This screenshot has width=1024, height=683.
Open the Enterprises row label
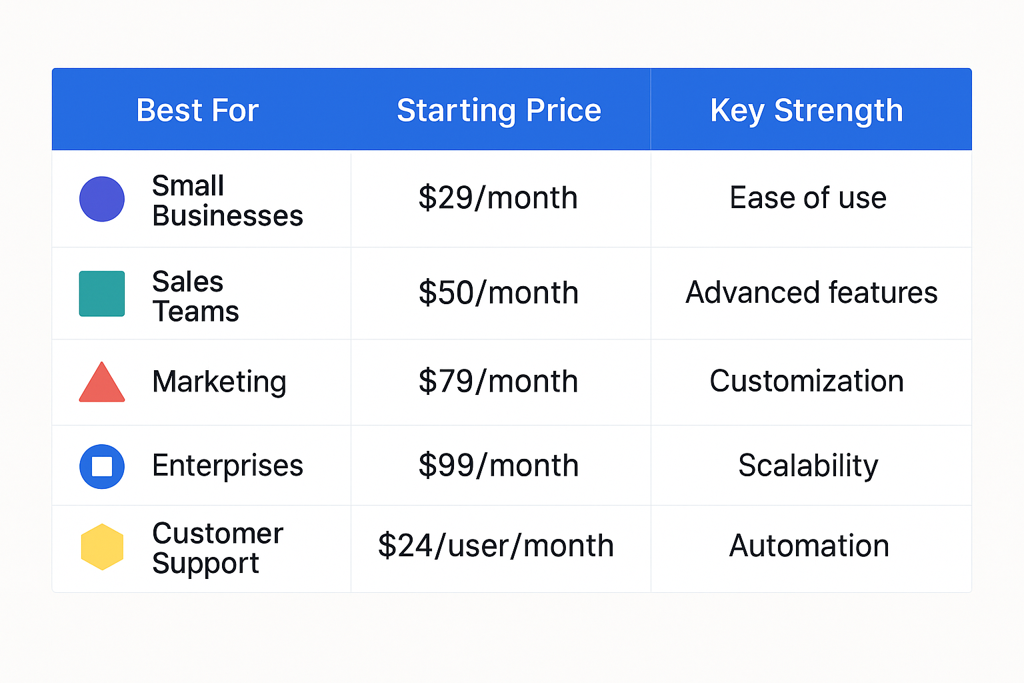coord(227,466)
